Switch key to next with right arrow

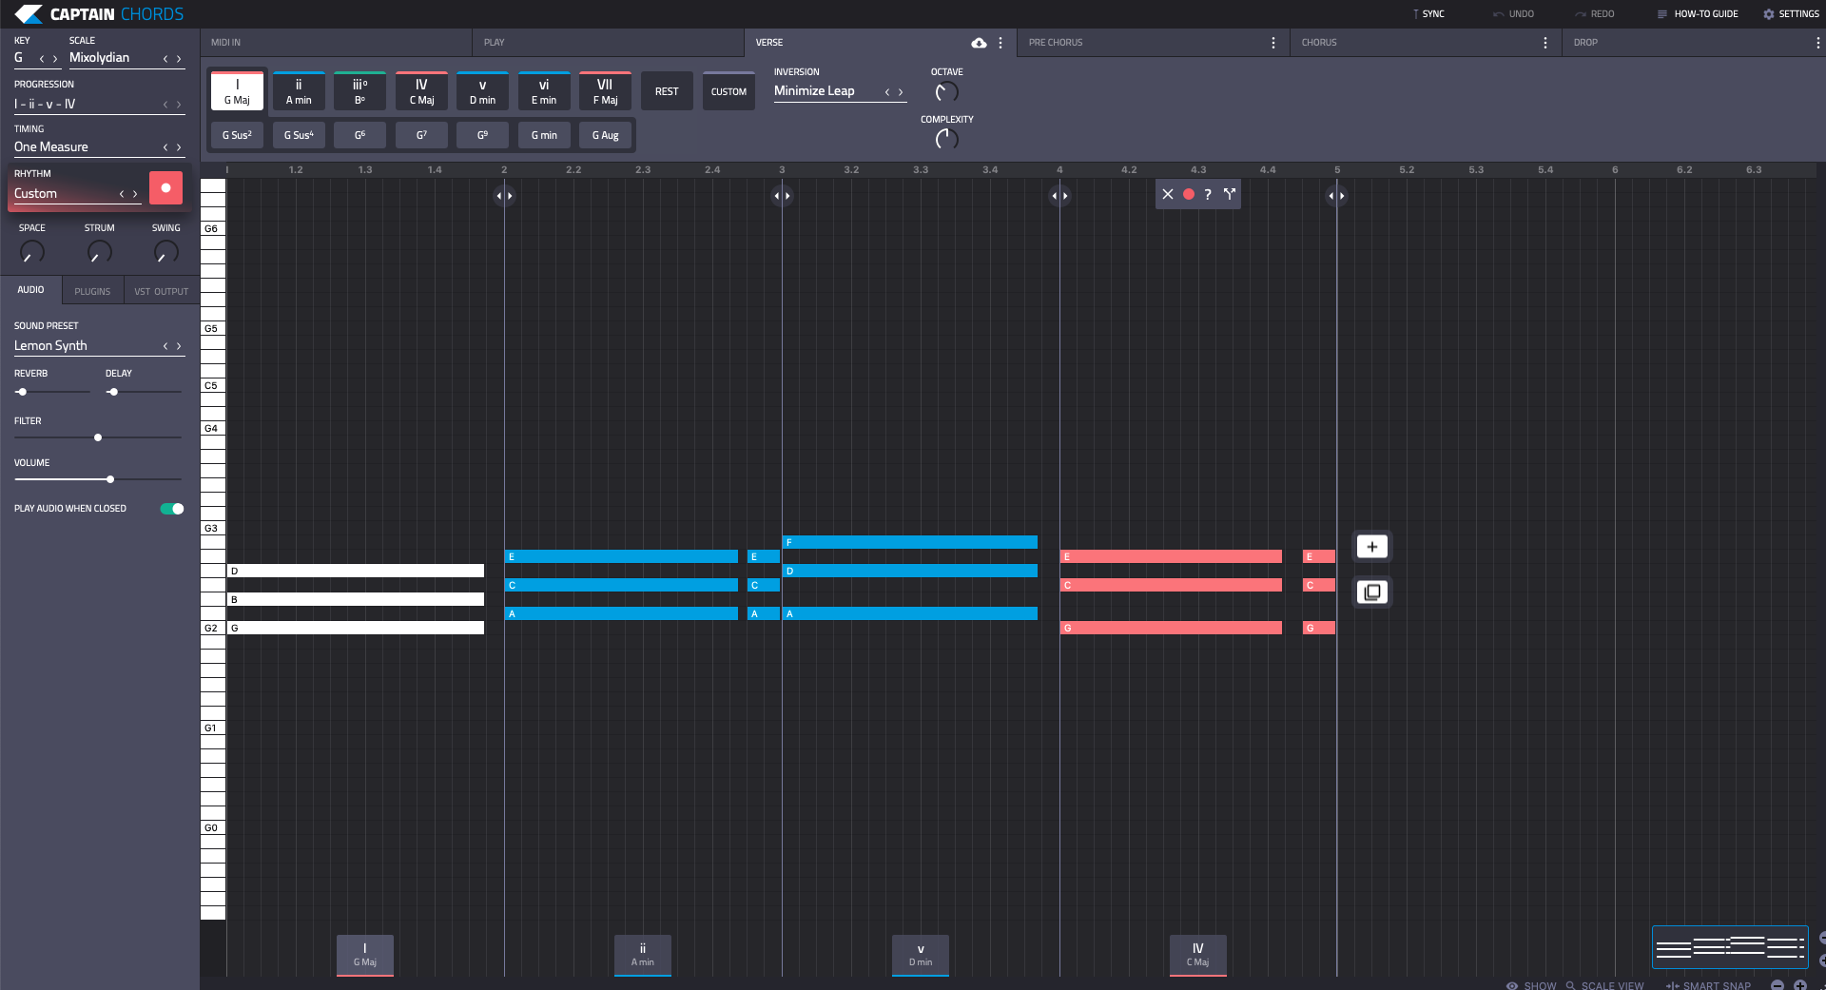55,59
